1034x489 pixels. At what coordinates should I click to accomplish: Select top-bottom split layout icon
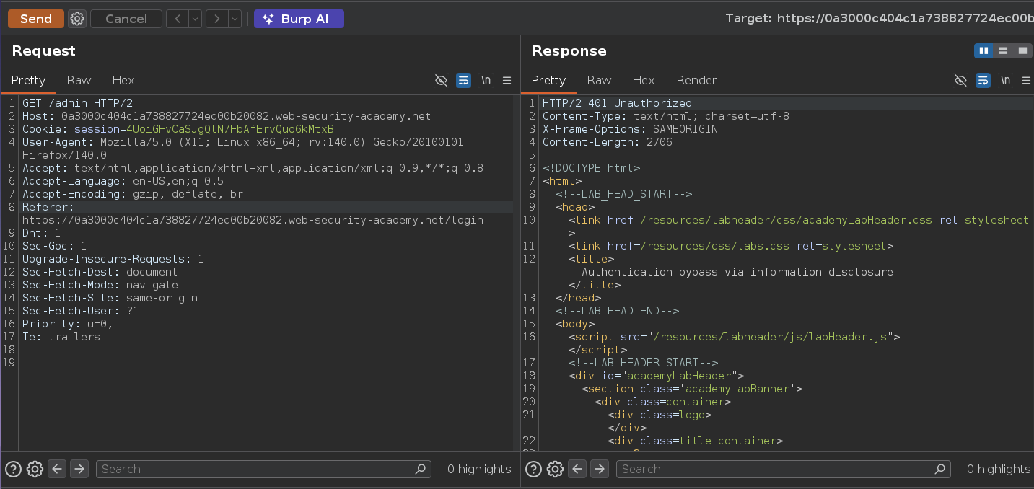point(1003,50)
